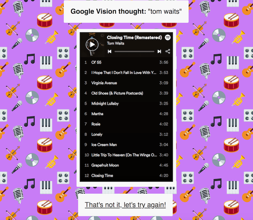Select track Virginia Avenue
Viewport: 253px width, 220px height.
[x=126, y=83]
